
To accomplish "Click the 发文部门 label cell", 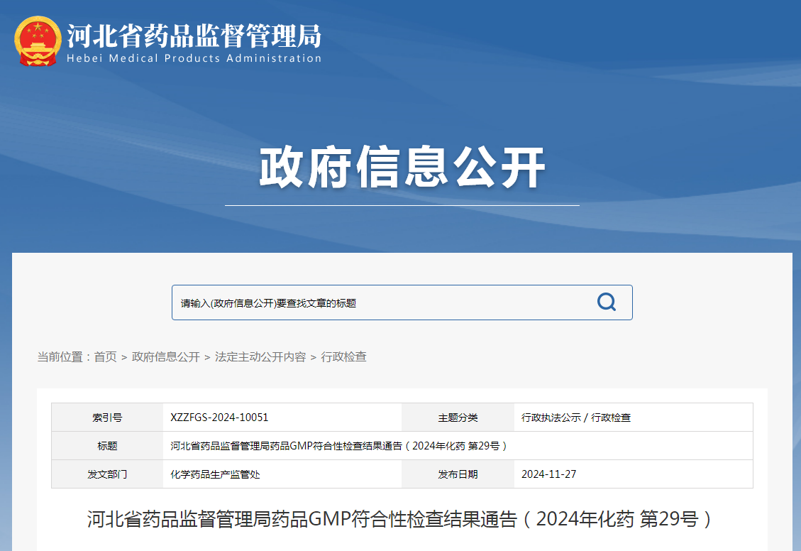I will (x=107, y=474).
